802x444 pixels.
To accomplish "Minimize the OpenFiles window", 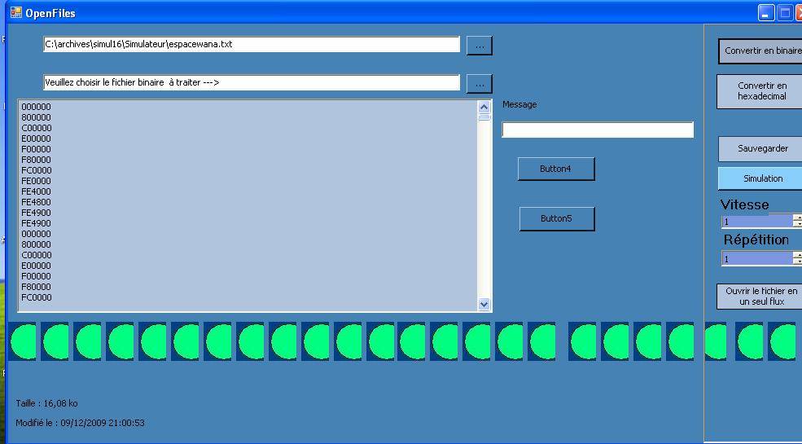I will coord(765,13).
